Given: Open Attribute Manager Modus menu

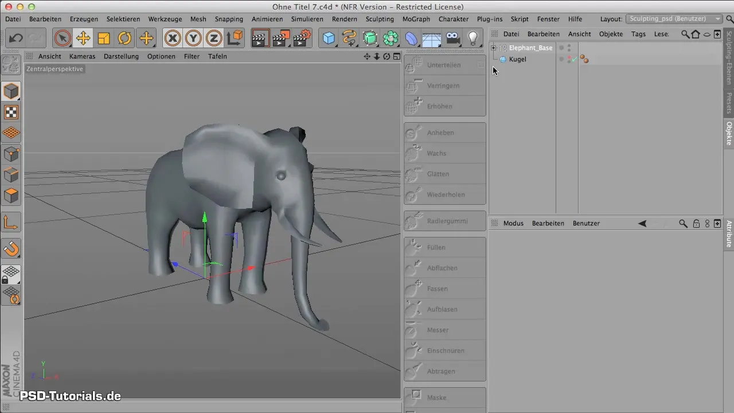Looking at the screenshot, I should [x=513, y=223].
